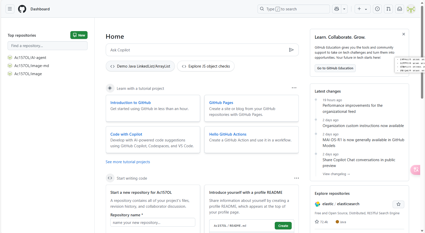The width and height of the screenshot is (425, 233).
Task: Open the Ac157OL/image-md repository
Action: pyautogui.click(x=32, y=66)
